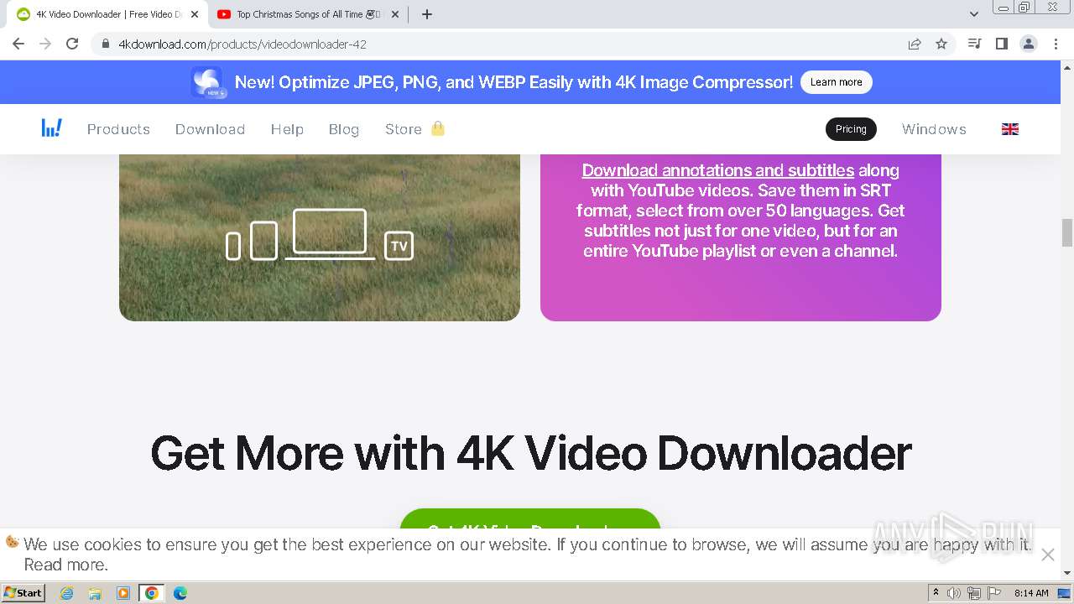Open Chrome three-dot menu

(1056, 44)
